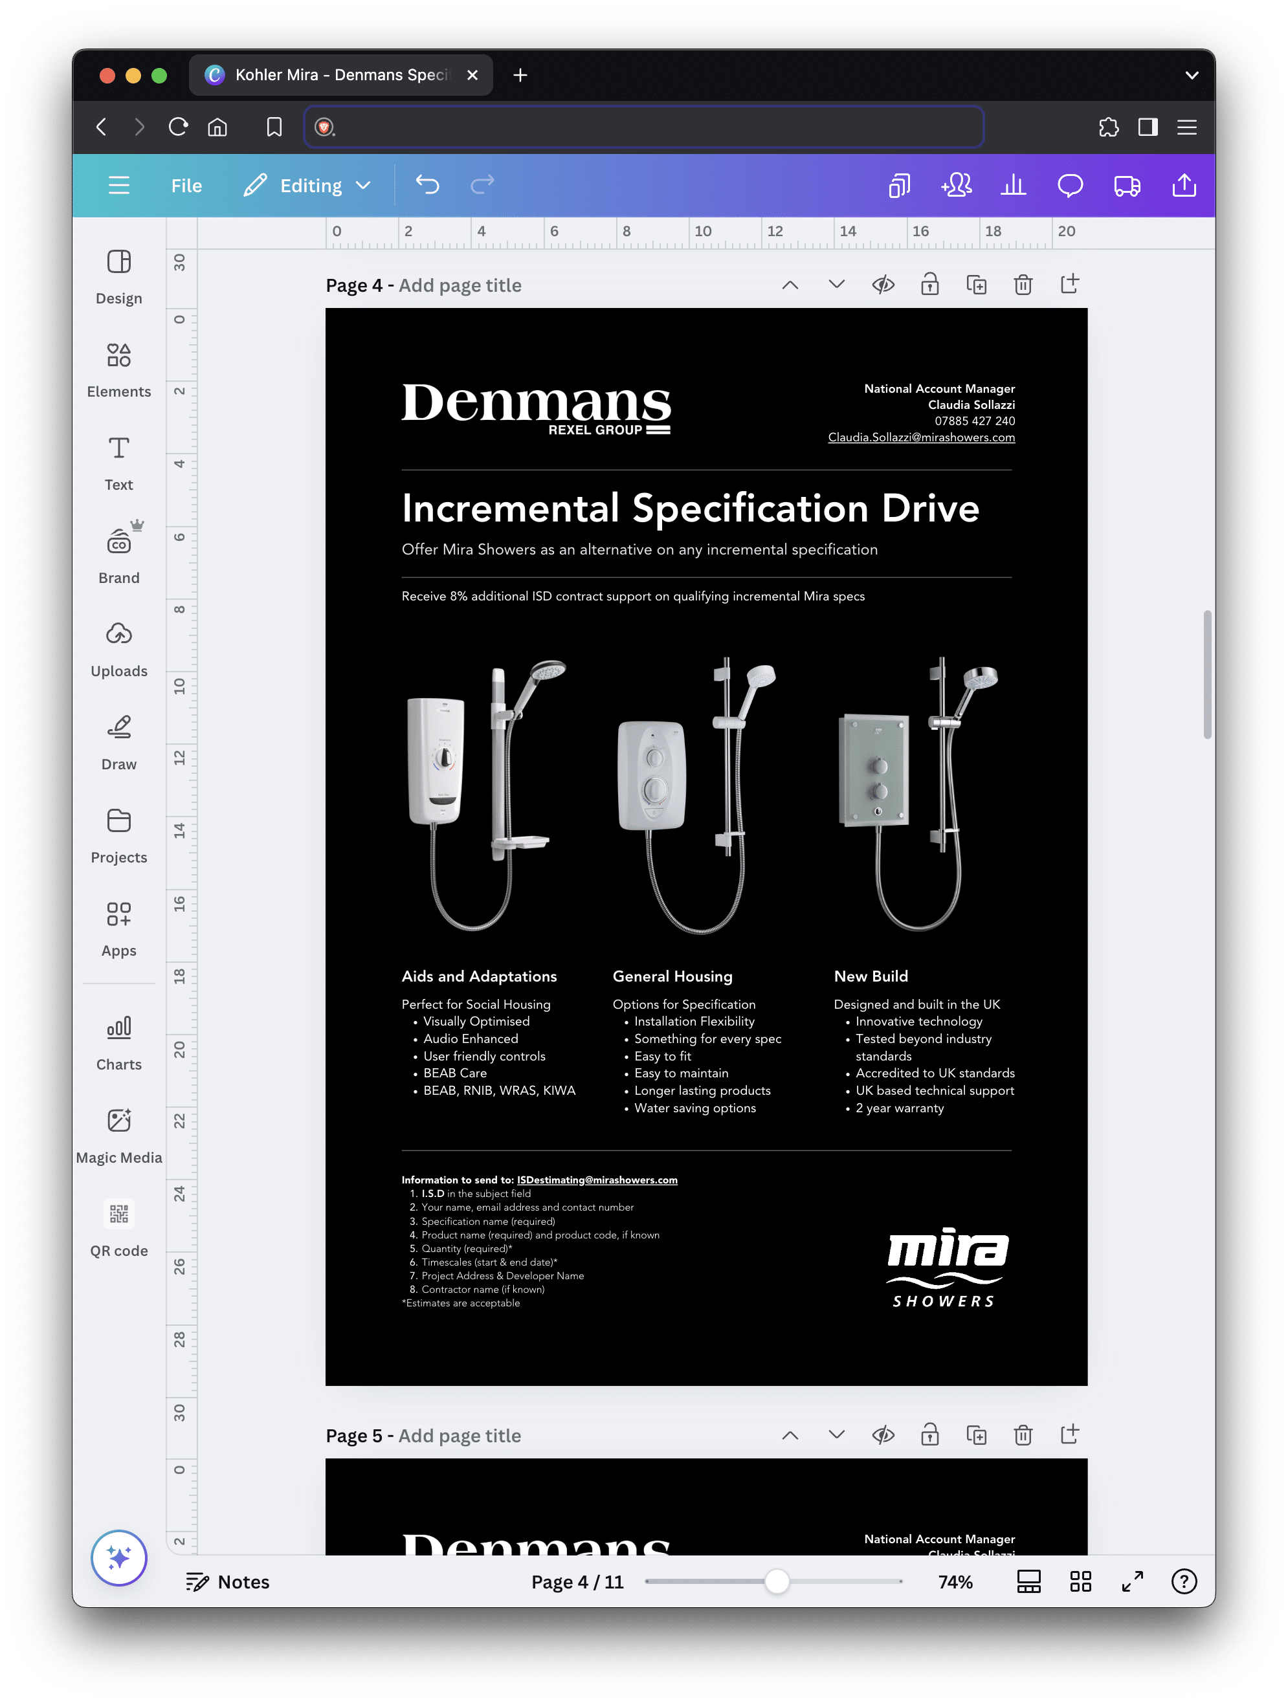
Task: Duplicate Page 4
Action: [976, 285]
